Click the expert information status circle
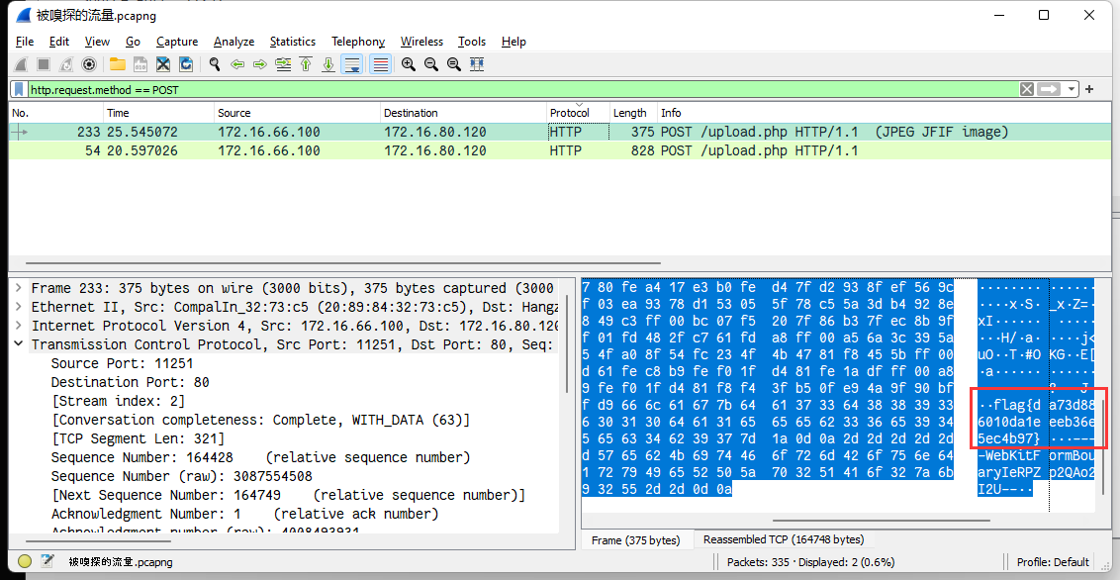Viewport: 1120px width, 580px height. (x=25, y=561)
